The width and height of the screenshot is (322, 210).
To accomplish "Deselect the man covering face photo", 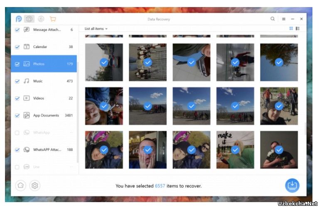I will click(147, 150).
